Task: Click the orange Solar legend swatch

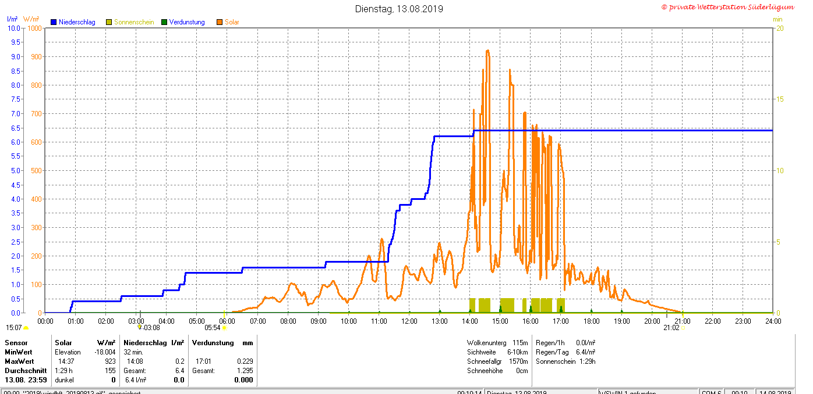Action: pos(220,22)
